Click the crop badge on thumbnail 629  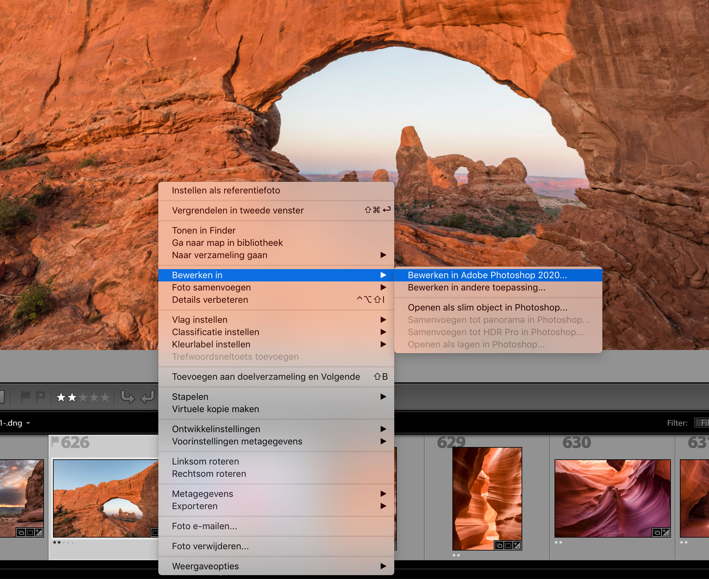click(508, 546)
